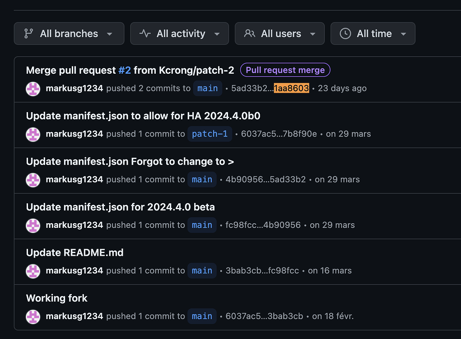Click avatar beside the Merge pull request entry

pos(33,89)
